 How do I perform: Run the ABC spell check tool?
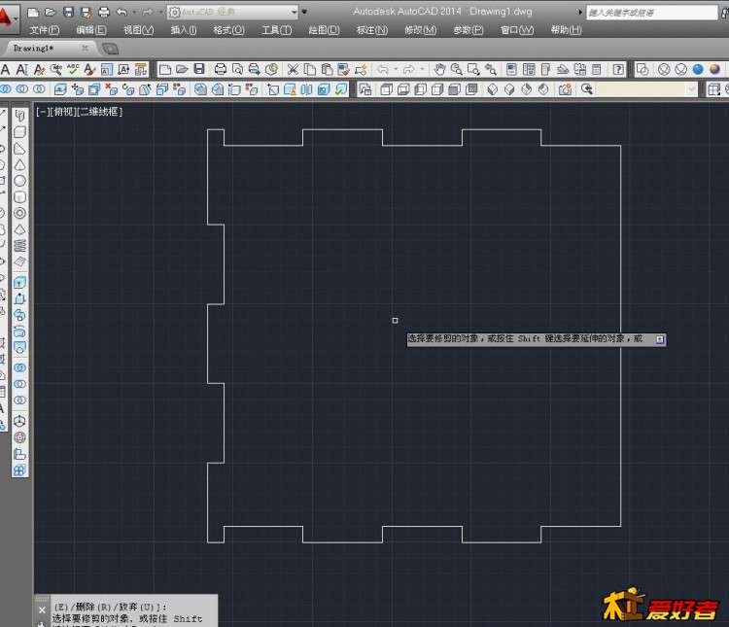click(73, 70)
